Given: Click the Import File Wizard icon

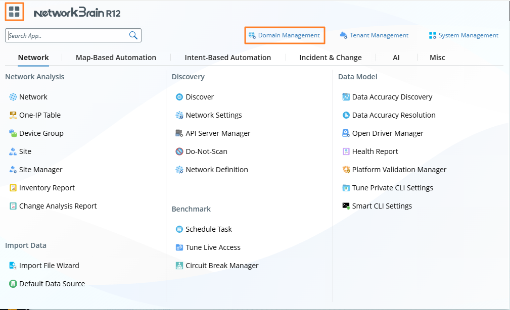Looking at the screenshot, I should 13,266.
